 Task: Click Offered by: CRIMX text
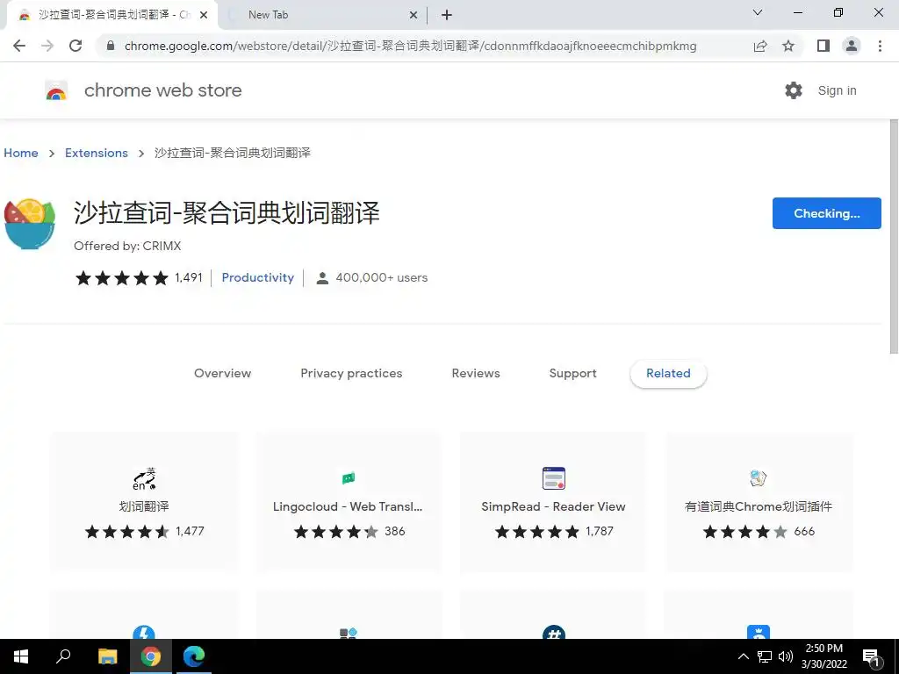coord(127,246)
